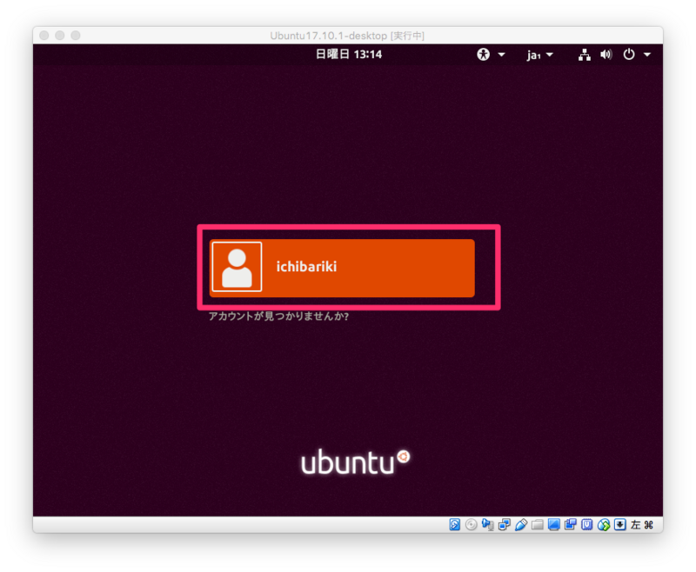The width and height of the screenshot is (696, 572).
Task: Click the VirtualBox network adapters icon
Action: tap(505, 524)
